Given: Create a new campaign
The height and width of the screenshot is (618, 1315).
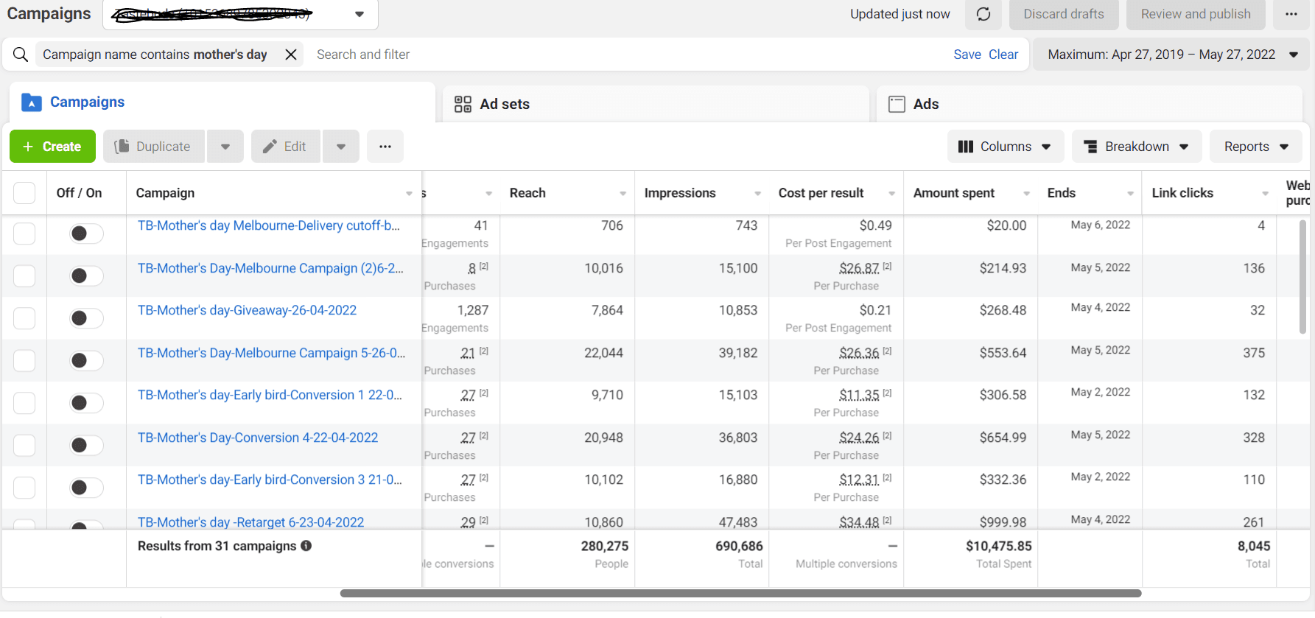Looking at the screenshot, I should 52,147.
